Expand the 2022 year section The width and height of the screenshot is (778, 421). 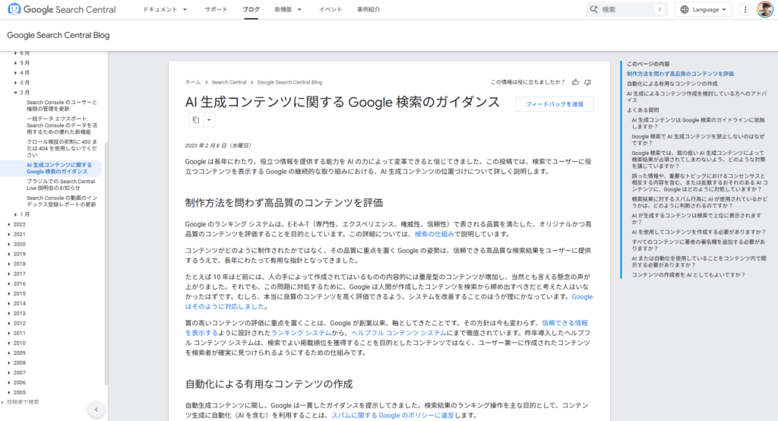point(9,224)
